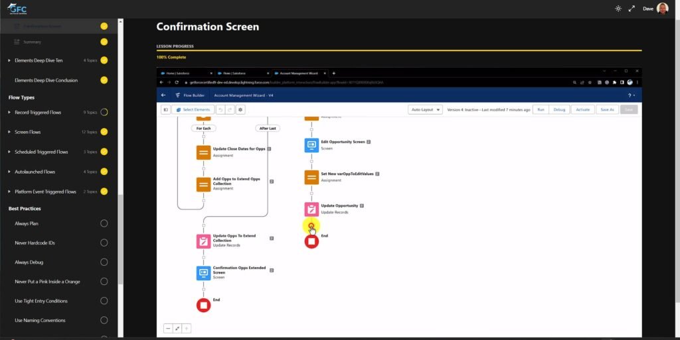Click the Select Elements button
680x340 pixels.
[193, 110]
